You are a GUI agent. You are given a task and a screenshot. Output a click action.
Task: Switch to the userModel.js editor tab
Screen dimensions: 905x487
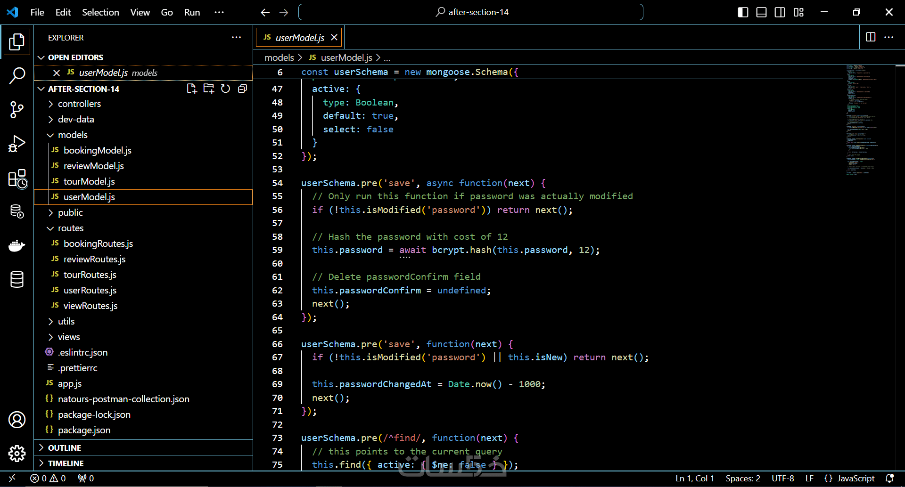[299, 38]
